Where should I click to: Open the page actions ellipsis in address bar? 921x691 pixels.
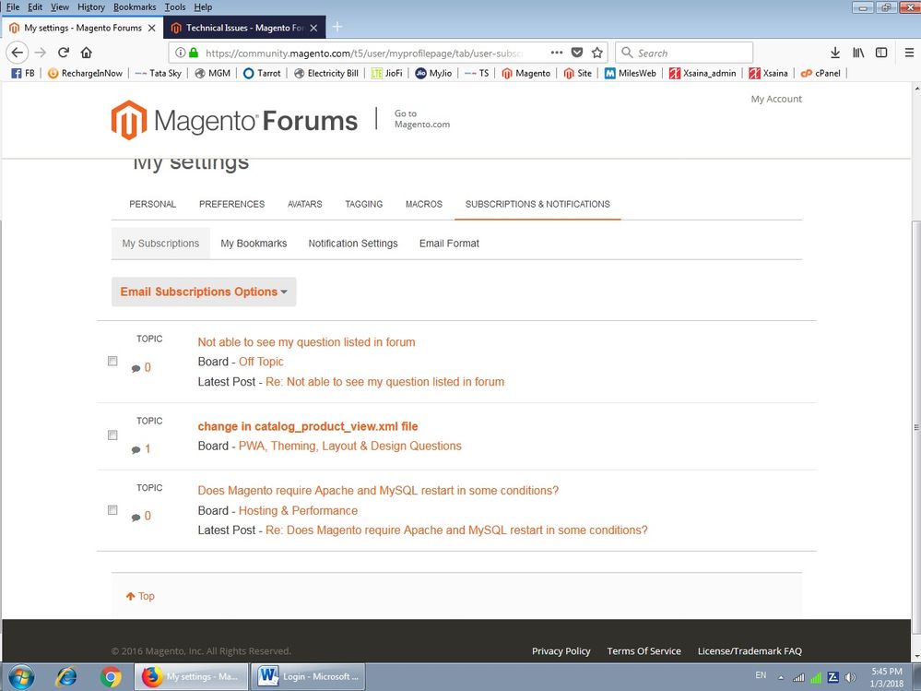click(557, 53)
